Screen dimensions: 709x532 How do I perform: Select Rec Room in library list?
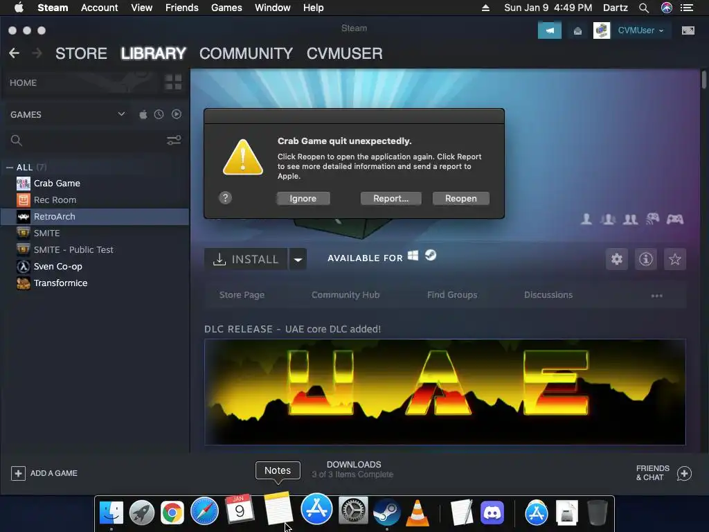point(95,200)
